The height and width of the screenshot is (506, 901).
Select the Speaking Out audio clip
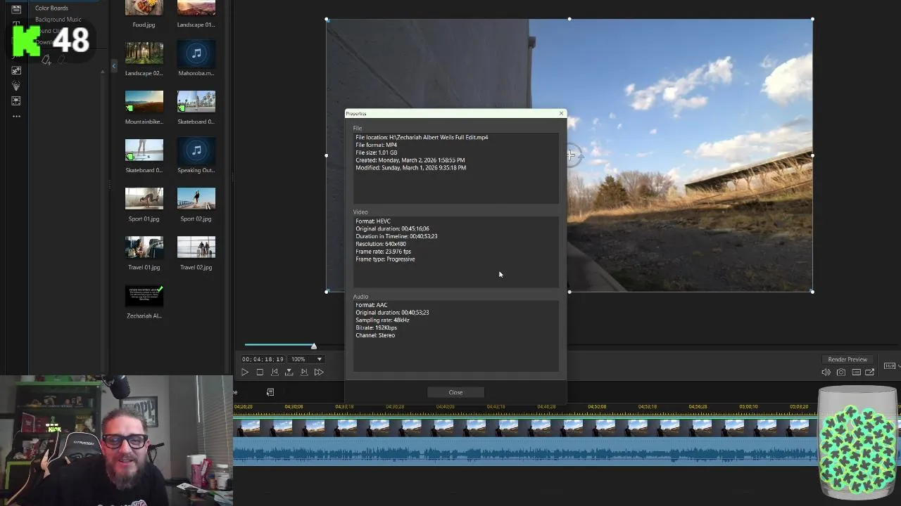point(196,150)
